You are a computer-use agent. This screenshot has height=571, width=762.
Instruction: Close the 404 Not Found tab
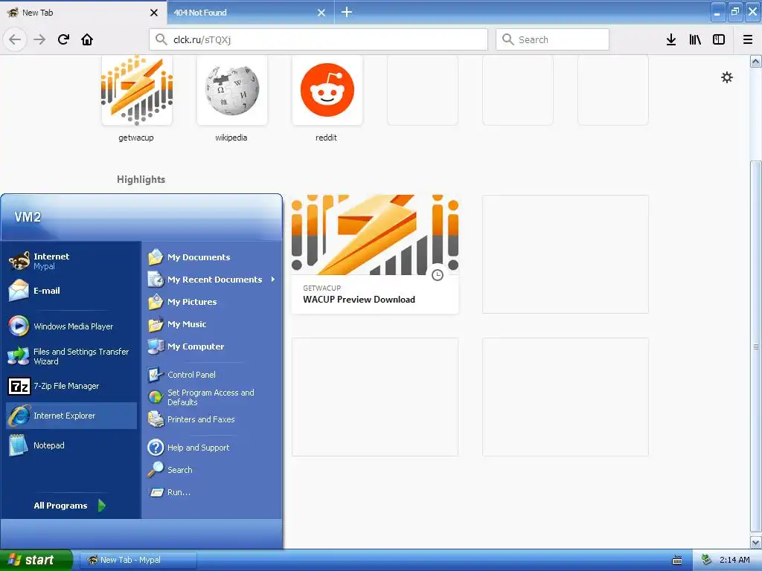tap(321, 13)
